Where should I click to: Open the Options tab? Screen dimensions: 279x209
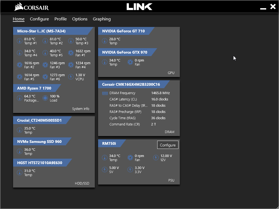tap(80, 19)
